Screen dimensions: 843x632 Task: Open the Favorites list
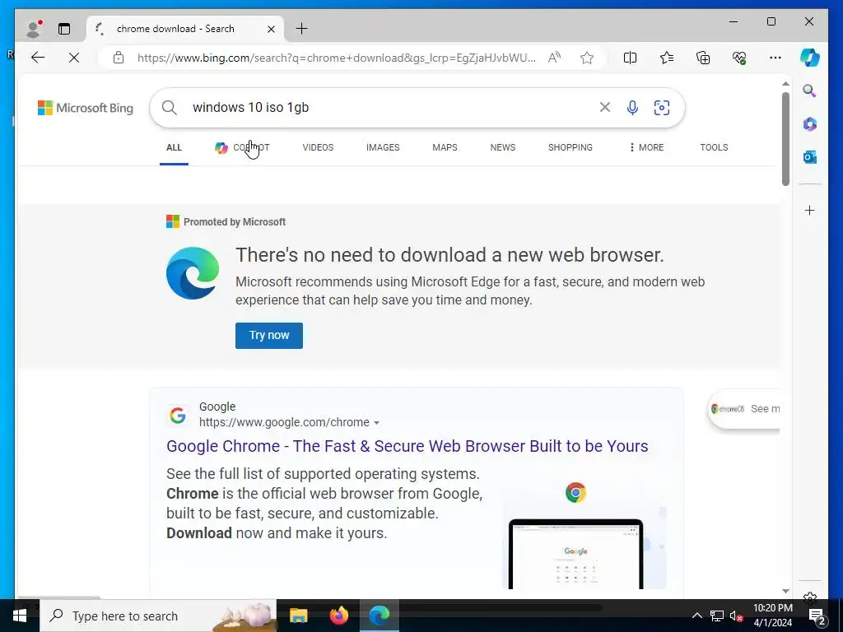pyautogui.click(x=667, y=58)
